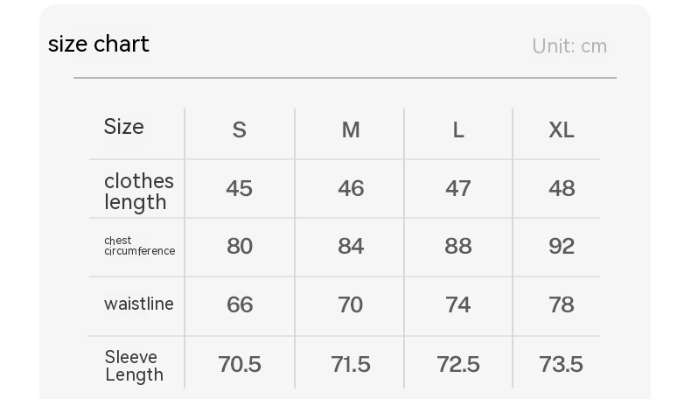Viewport: 691px width, 399px height.
Task: Click waistline value 74
Action: coord(458,304)
